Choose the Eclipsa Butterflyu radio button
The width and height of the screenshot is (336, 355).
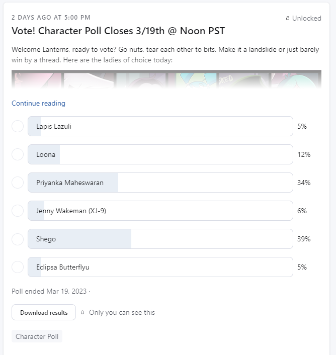[18, 267]
